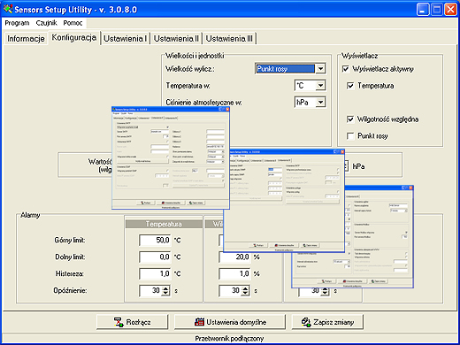Screen dimensions: 460x345
Task: Switch to the Ustawienia I tab
Action: coord(126,39)
